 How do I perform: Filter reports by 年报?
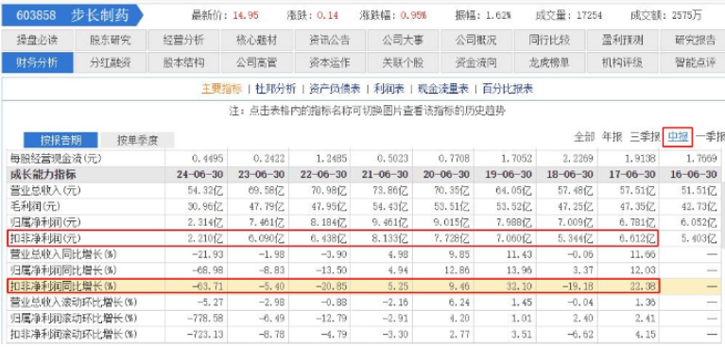click(612, 137)
